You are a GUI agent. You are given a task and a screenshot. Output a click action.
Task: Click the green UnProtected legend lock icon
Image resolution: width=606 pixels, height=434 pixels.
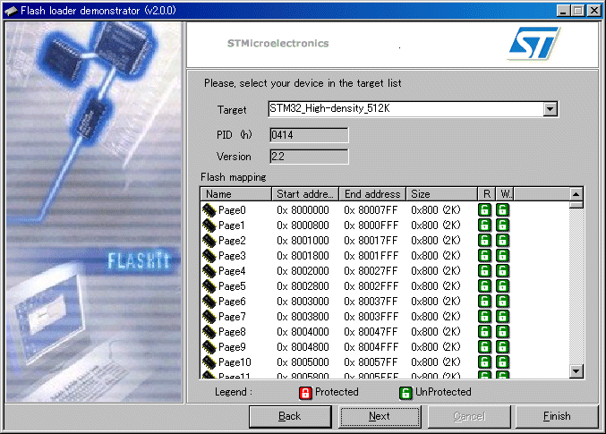pos(405,393)
